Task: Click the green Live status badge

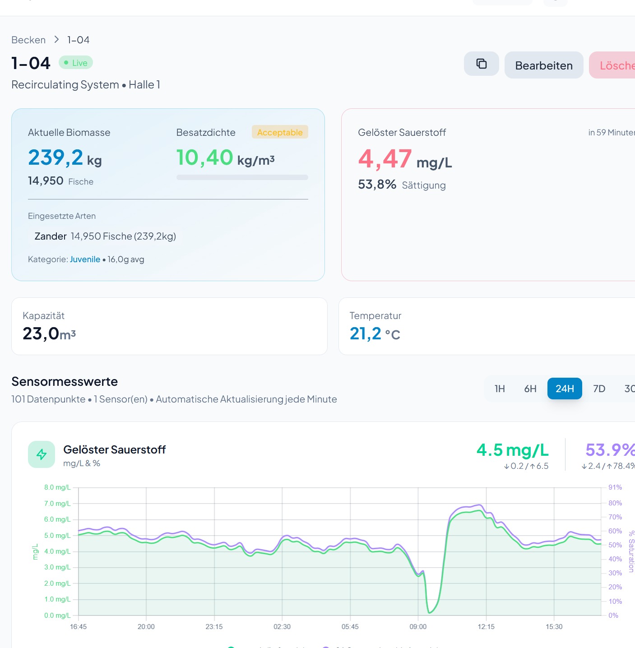Action: point(75,62)
